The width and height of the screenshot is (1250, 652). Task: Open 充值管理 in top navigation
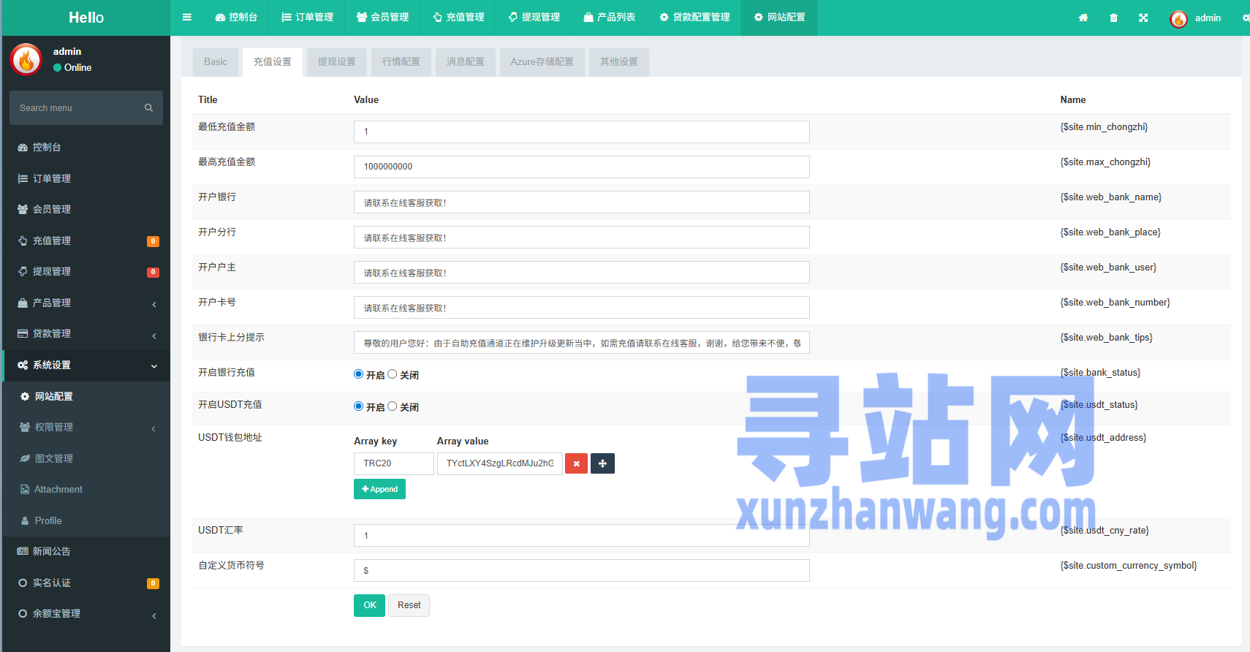coord(458,18)
